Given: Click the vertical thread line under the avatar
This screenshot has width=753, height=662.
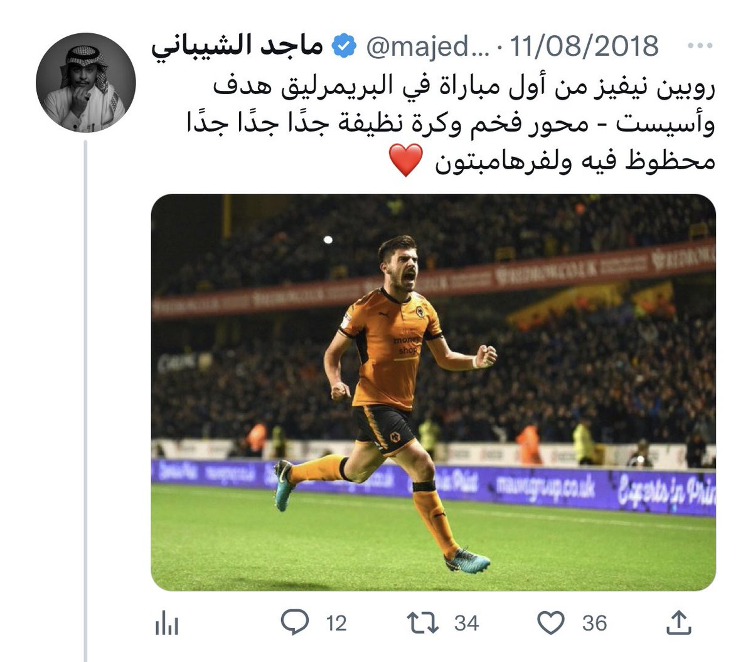Looking at the screenshot, I should point(85,401).
